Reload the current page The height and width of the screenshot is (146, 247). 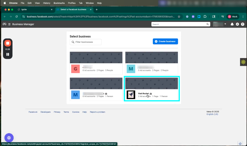click(x=16, y=16)
